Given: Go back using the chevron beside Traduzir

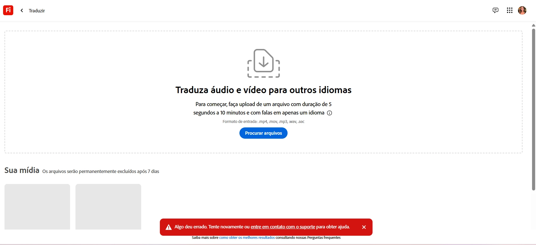Looking at the screenshot, I should [22, 10].
